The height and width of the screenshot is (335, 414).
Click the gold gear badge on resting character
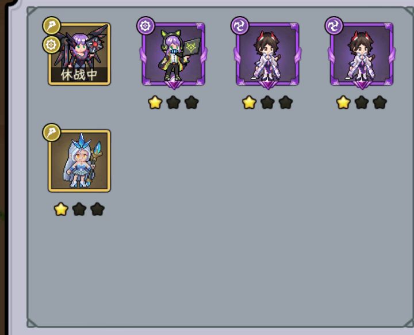[x=52, y=45]
